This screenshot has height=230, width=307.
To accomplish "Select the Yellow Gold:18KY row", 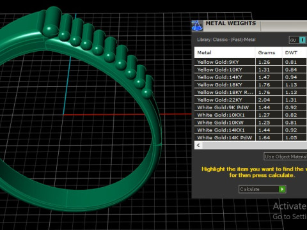I will pyautogui.click(x=251, y=85).
